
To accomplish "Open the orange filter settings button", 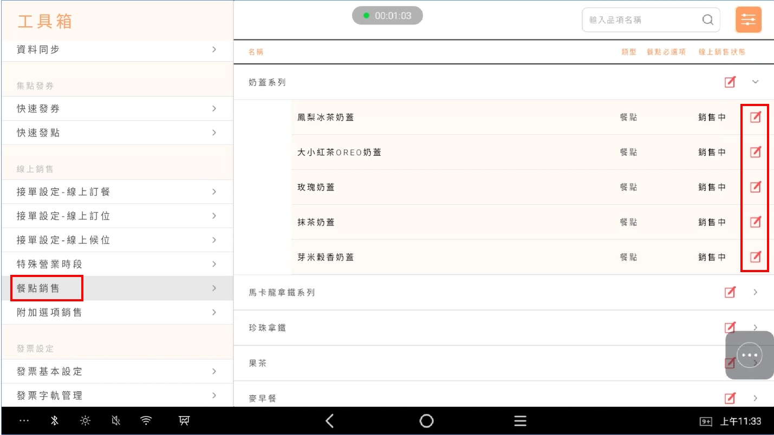I will tap(748, 20).
